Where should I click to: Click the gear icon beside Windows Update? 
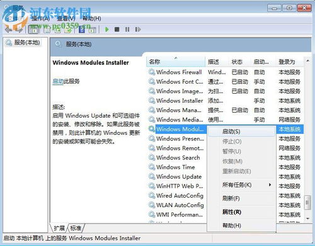tap(152, 176)
